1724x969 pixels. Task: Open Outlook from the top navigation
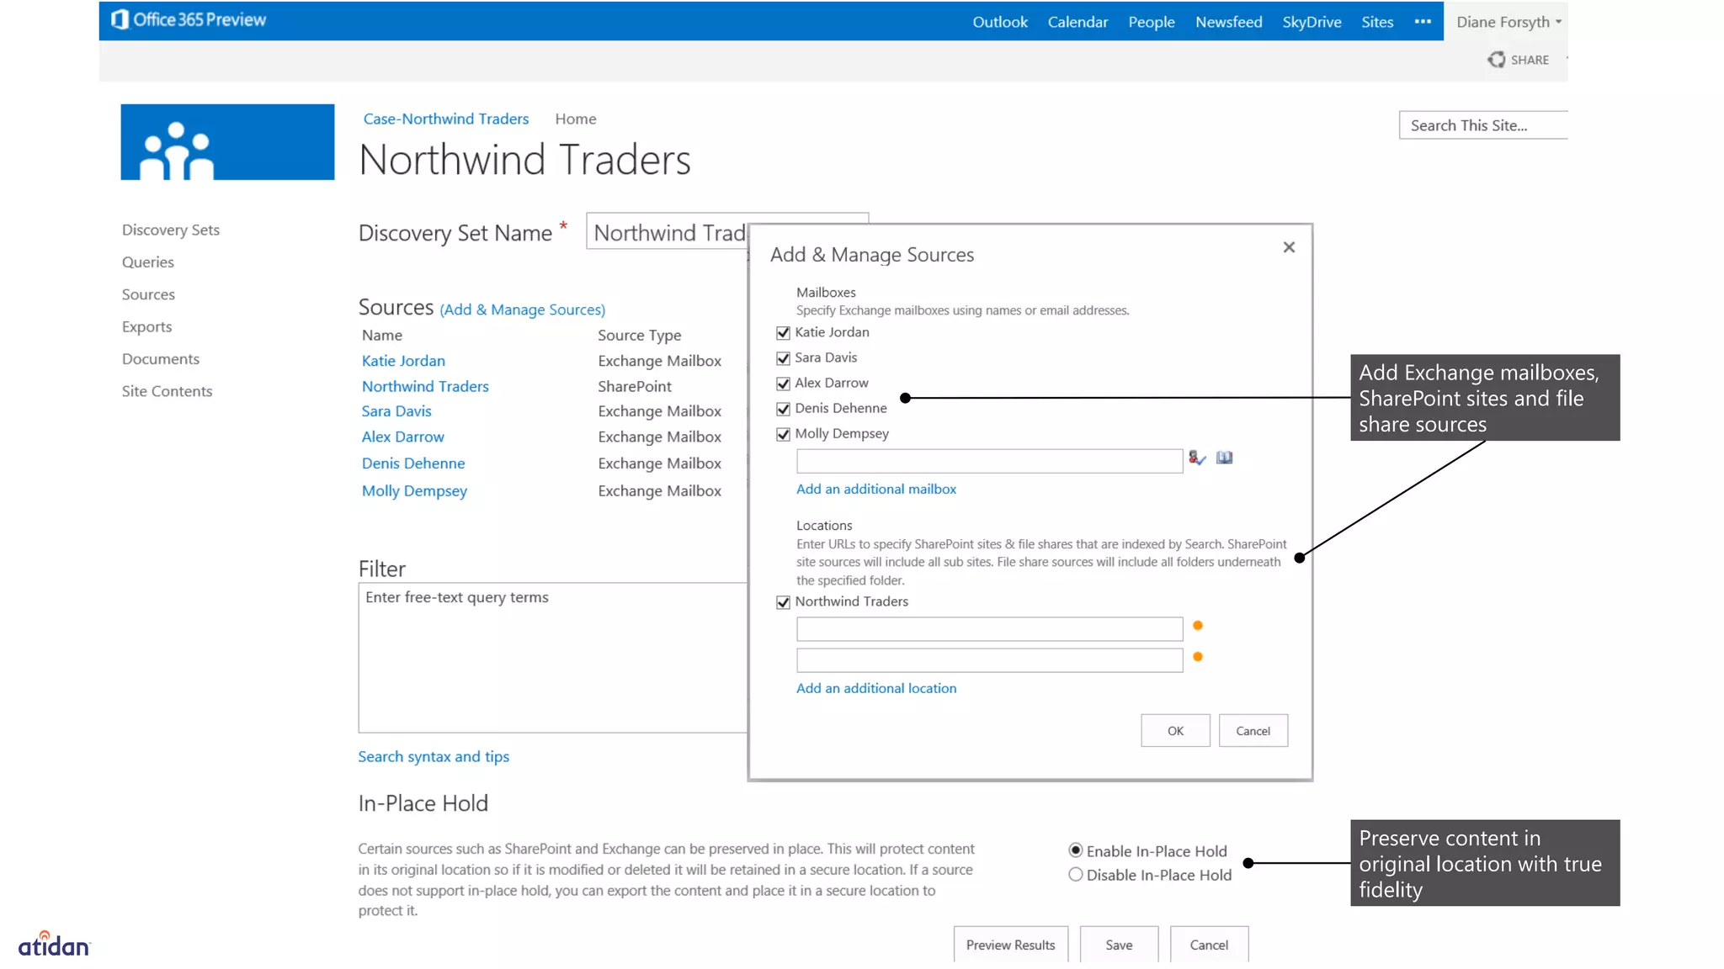point(1000,22)
